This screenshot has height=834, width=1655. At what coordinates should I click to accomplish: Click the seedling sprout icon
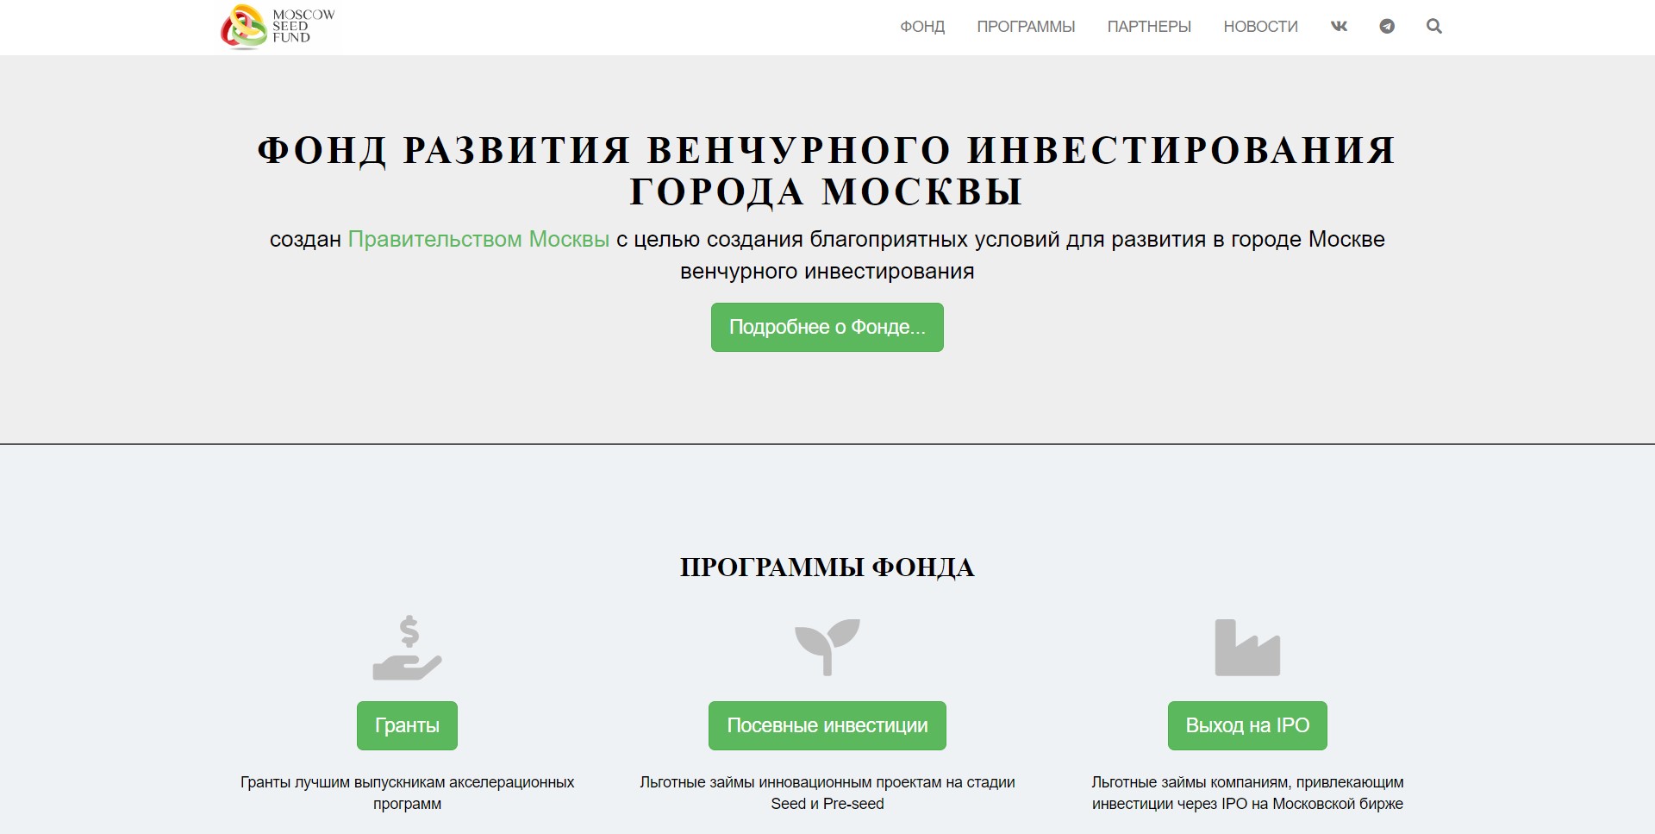pyautogui.click(x=827, y=647)
